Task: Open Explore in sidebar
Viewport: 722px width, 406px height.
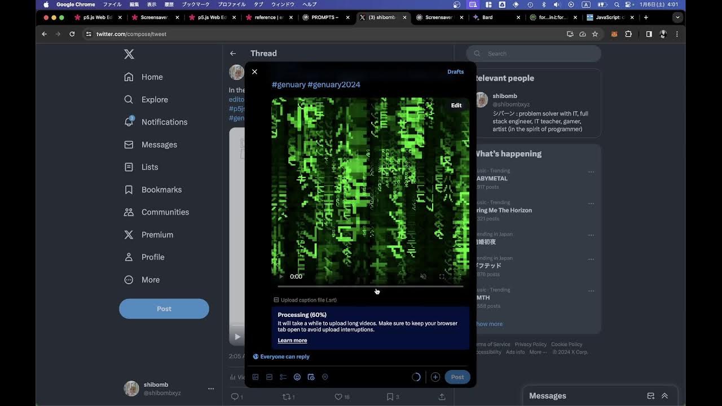Action: point(146,99)
